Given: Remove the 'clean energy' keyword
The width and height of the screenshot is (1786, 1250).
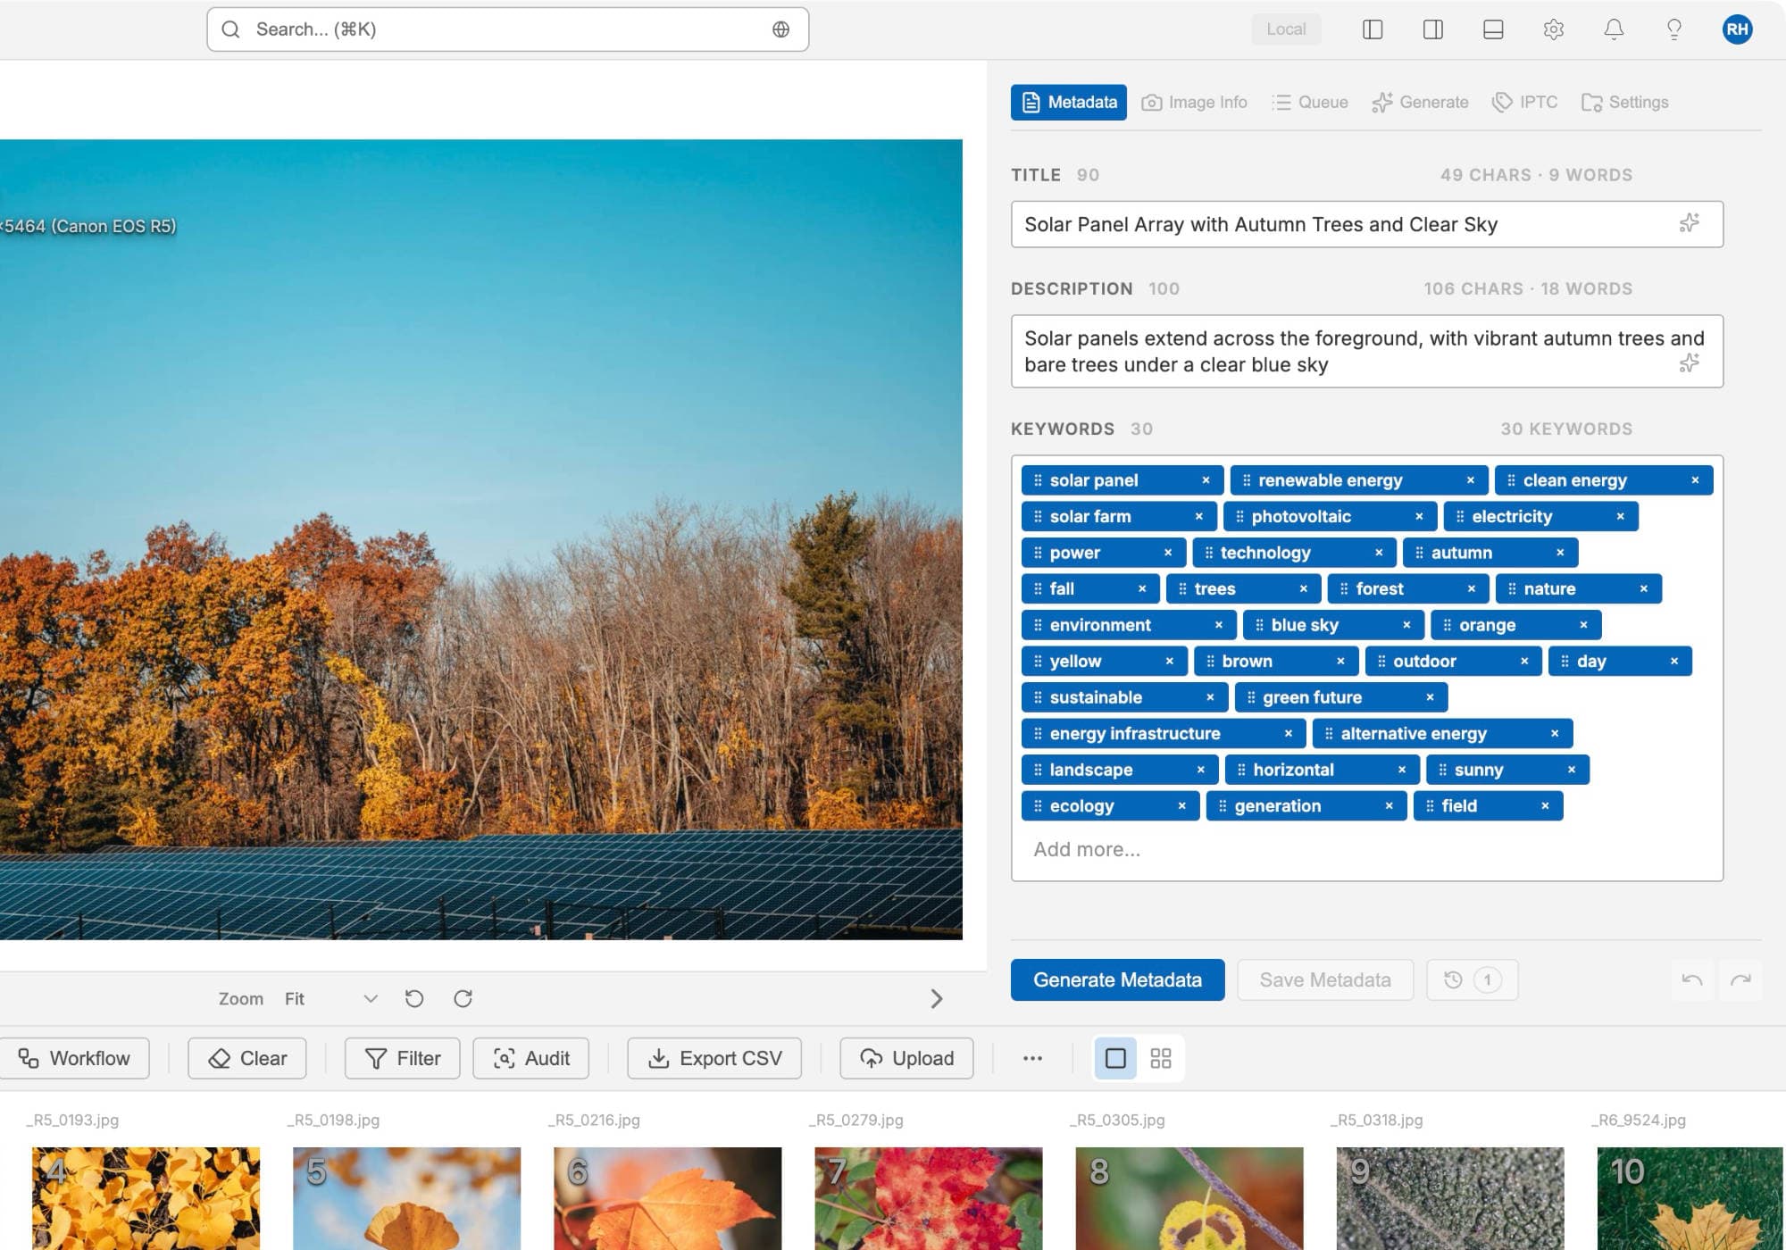Looking at the screenshot, I should pos(1695,480).
